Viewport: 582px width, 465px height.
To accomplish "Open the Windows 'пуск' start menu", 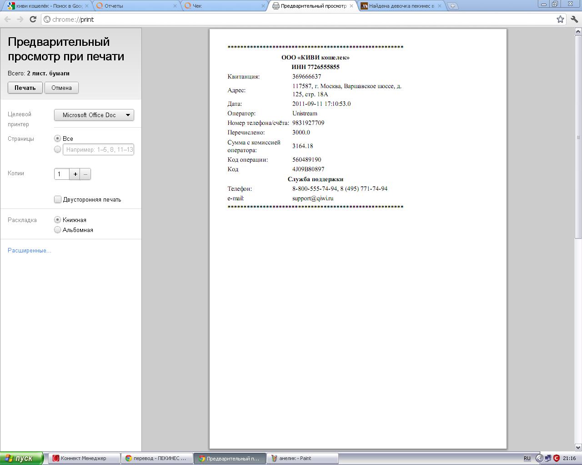I will point(22,458).
